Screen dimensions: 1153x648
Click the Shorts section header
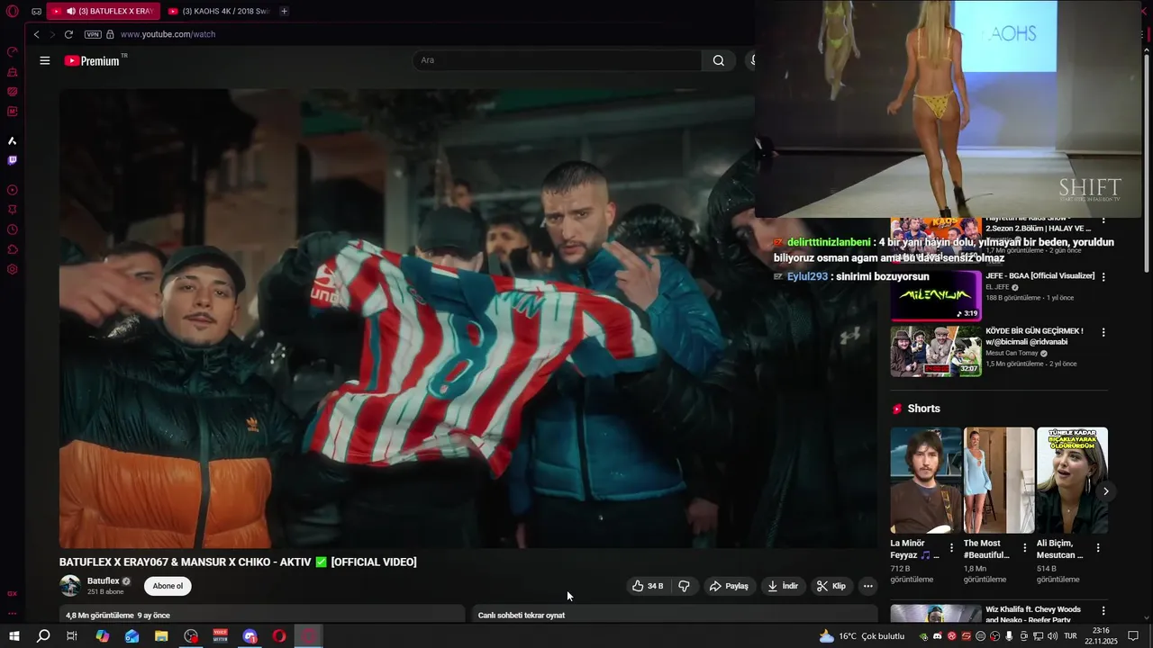916,409
